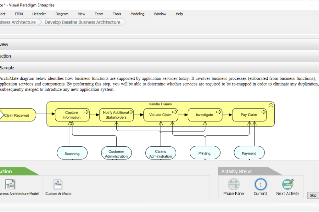Click the Skip button
The image size is (319, 212).
coord(312,195)
